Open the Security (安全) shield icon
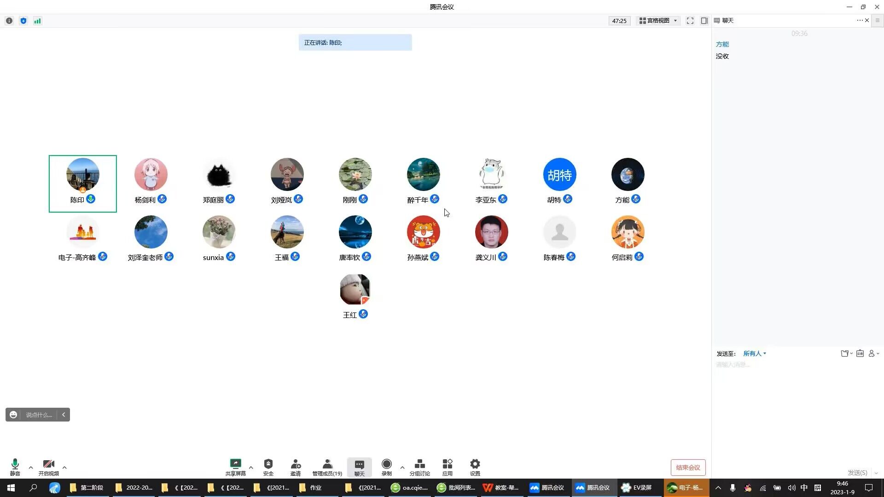 tap(268, 464)
